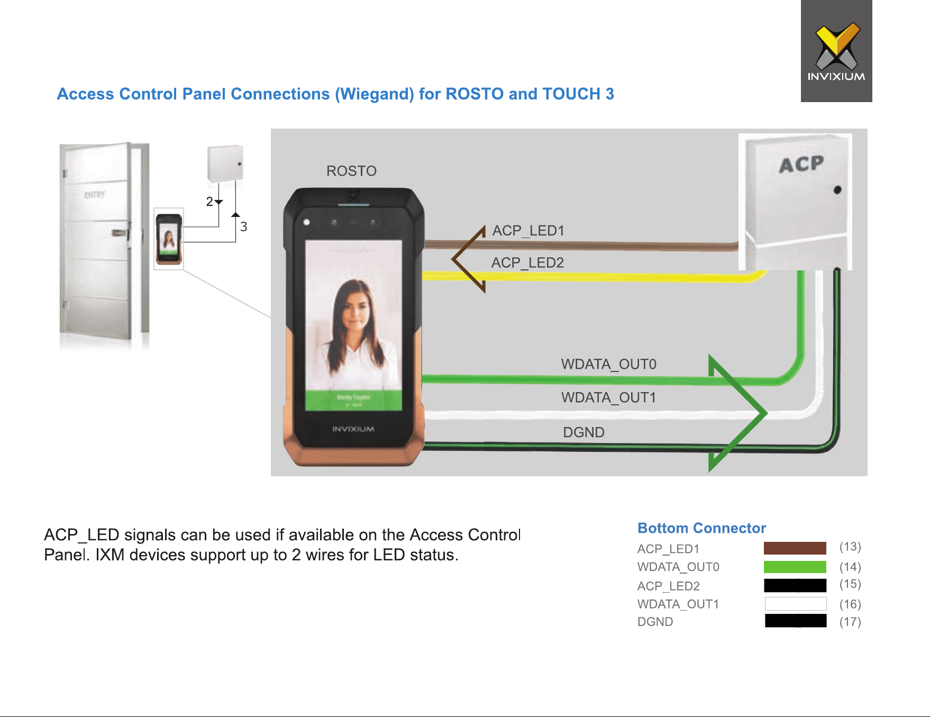Click the brown arrow pointing to ROSTO
930x717 pixels.
coord(469,259)
